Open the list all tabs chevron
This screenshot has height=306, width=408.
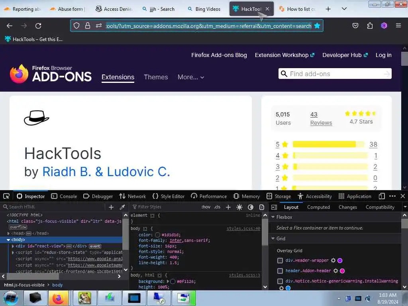[344, 9]
